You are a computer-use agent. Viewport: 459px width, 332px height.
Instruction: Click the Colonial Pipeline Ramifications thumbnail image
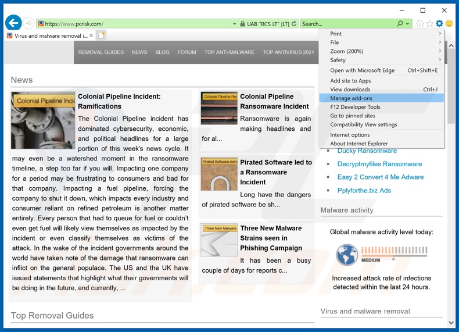coord(43,120)
